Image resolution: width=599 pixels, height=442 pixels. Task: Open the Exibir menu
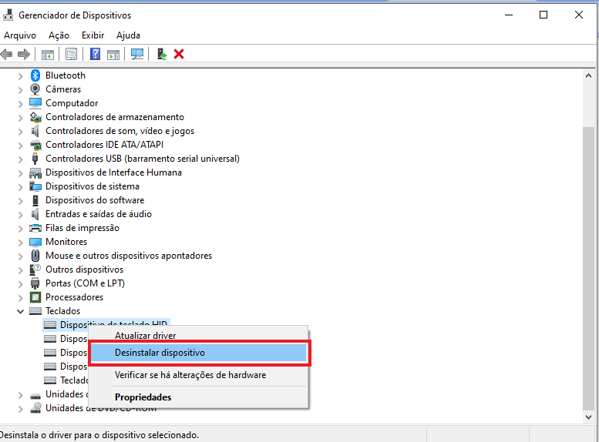pos(93,35)
